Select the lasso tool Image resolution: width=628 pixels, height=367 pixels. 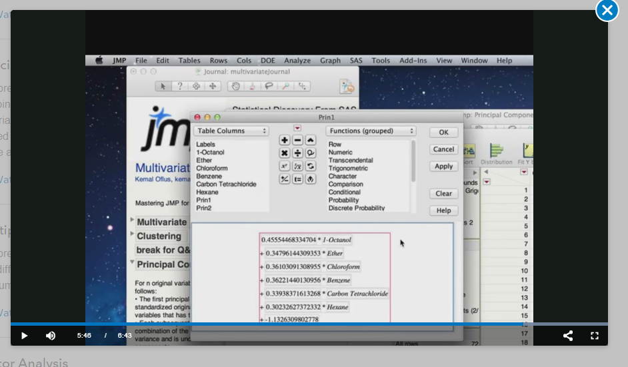coord(269,86)
